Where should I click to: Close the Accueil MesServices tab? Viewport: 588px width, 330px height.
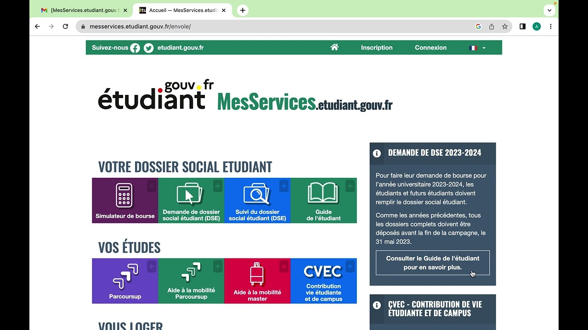click(x=224, y=10)
